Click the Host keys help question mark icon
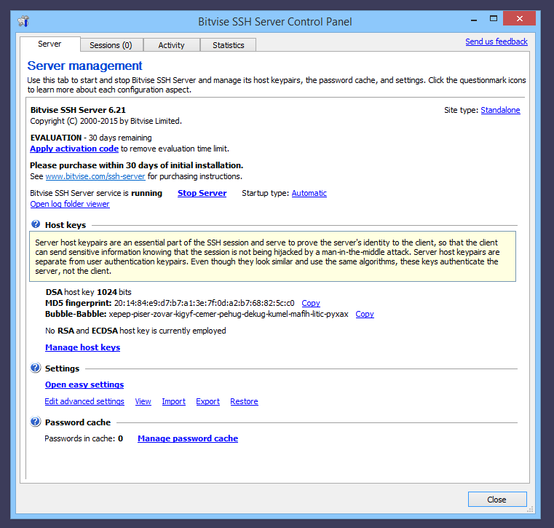Viewport: 554px width, 528px height. click(x=35, y=225)
